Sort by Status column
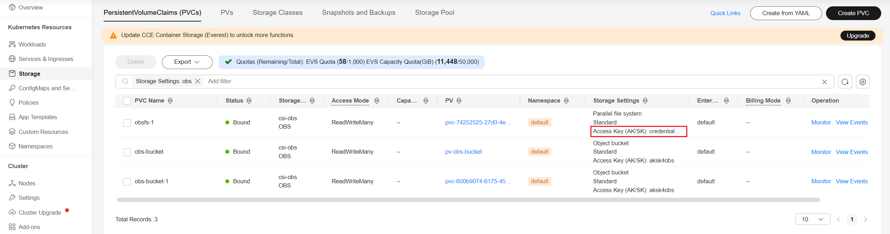Viewport: 890px width, 234px height. pos(249,101)
